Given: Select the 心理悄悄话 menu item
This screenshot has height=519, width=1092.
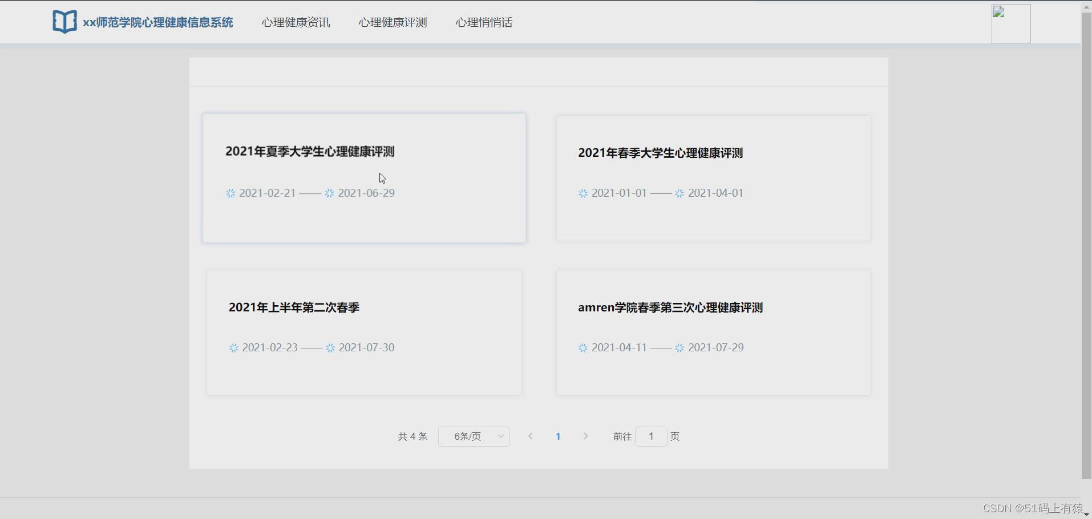Looking at the screenshot, I should 483,22.
